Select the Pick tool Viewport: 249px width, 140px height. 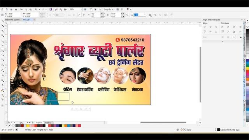tap(2, 21)
